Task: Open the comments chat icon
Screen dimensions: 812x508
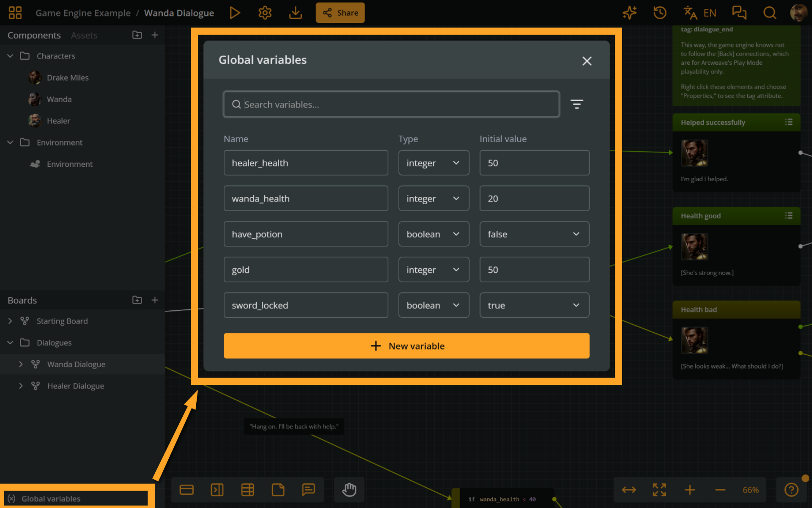Action: (739, 13)
